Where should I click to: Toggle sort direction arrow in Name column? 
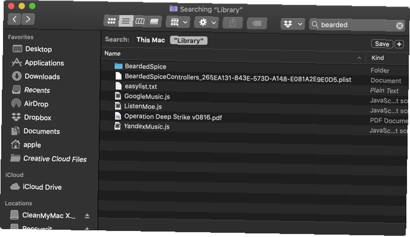point(359,58)
